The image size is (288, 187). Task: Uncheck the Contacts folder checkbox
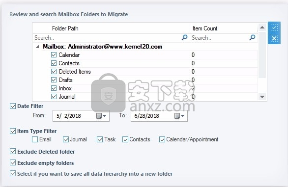(54, 63)
